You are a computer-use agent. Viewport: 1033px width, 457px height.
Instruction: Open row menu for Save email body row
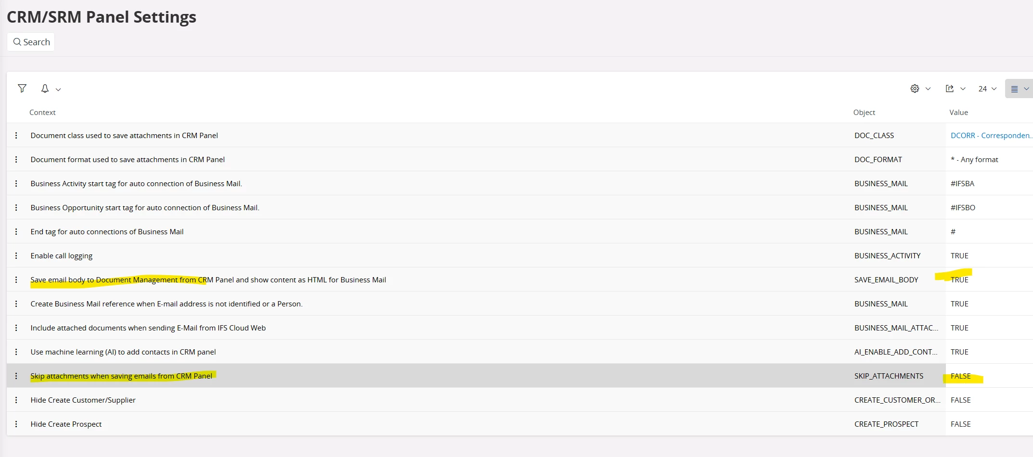pos(16,279)
